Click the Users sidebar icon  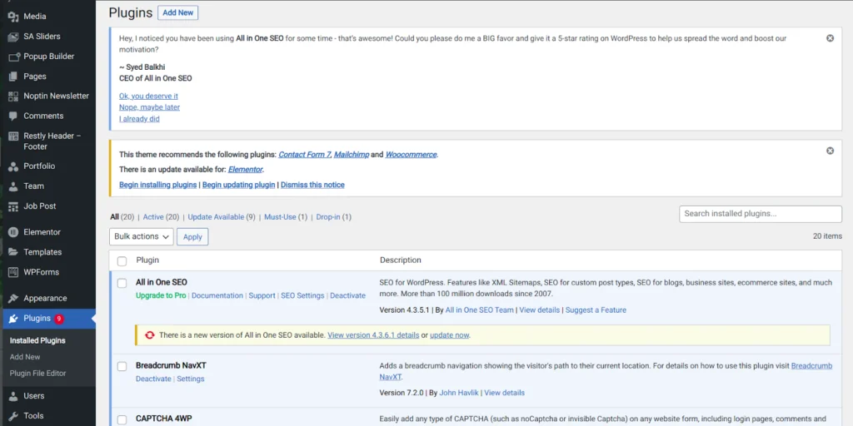pyautogui.click(x=13, y=396)
